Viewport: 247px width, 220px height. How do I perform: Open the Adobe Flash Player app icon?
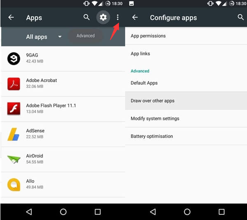point(14,109)
